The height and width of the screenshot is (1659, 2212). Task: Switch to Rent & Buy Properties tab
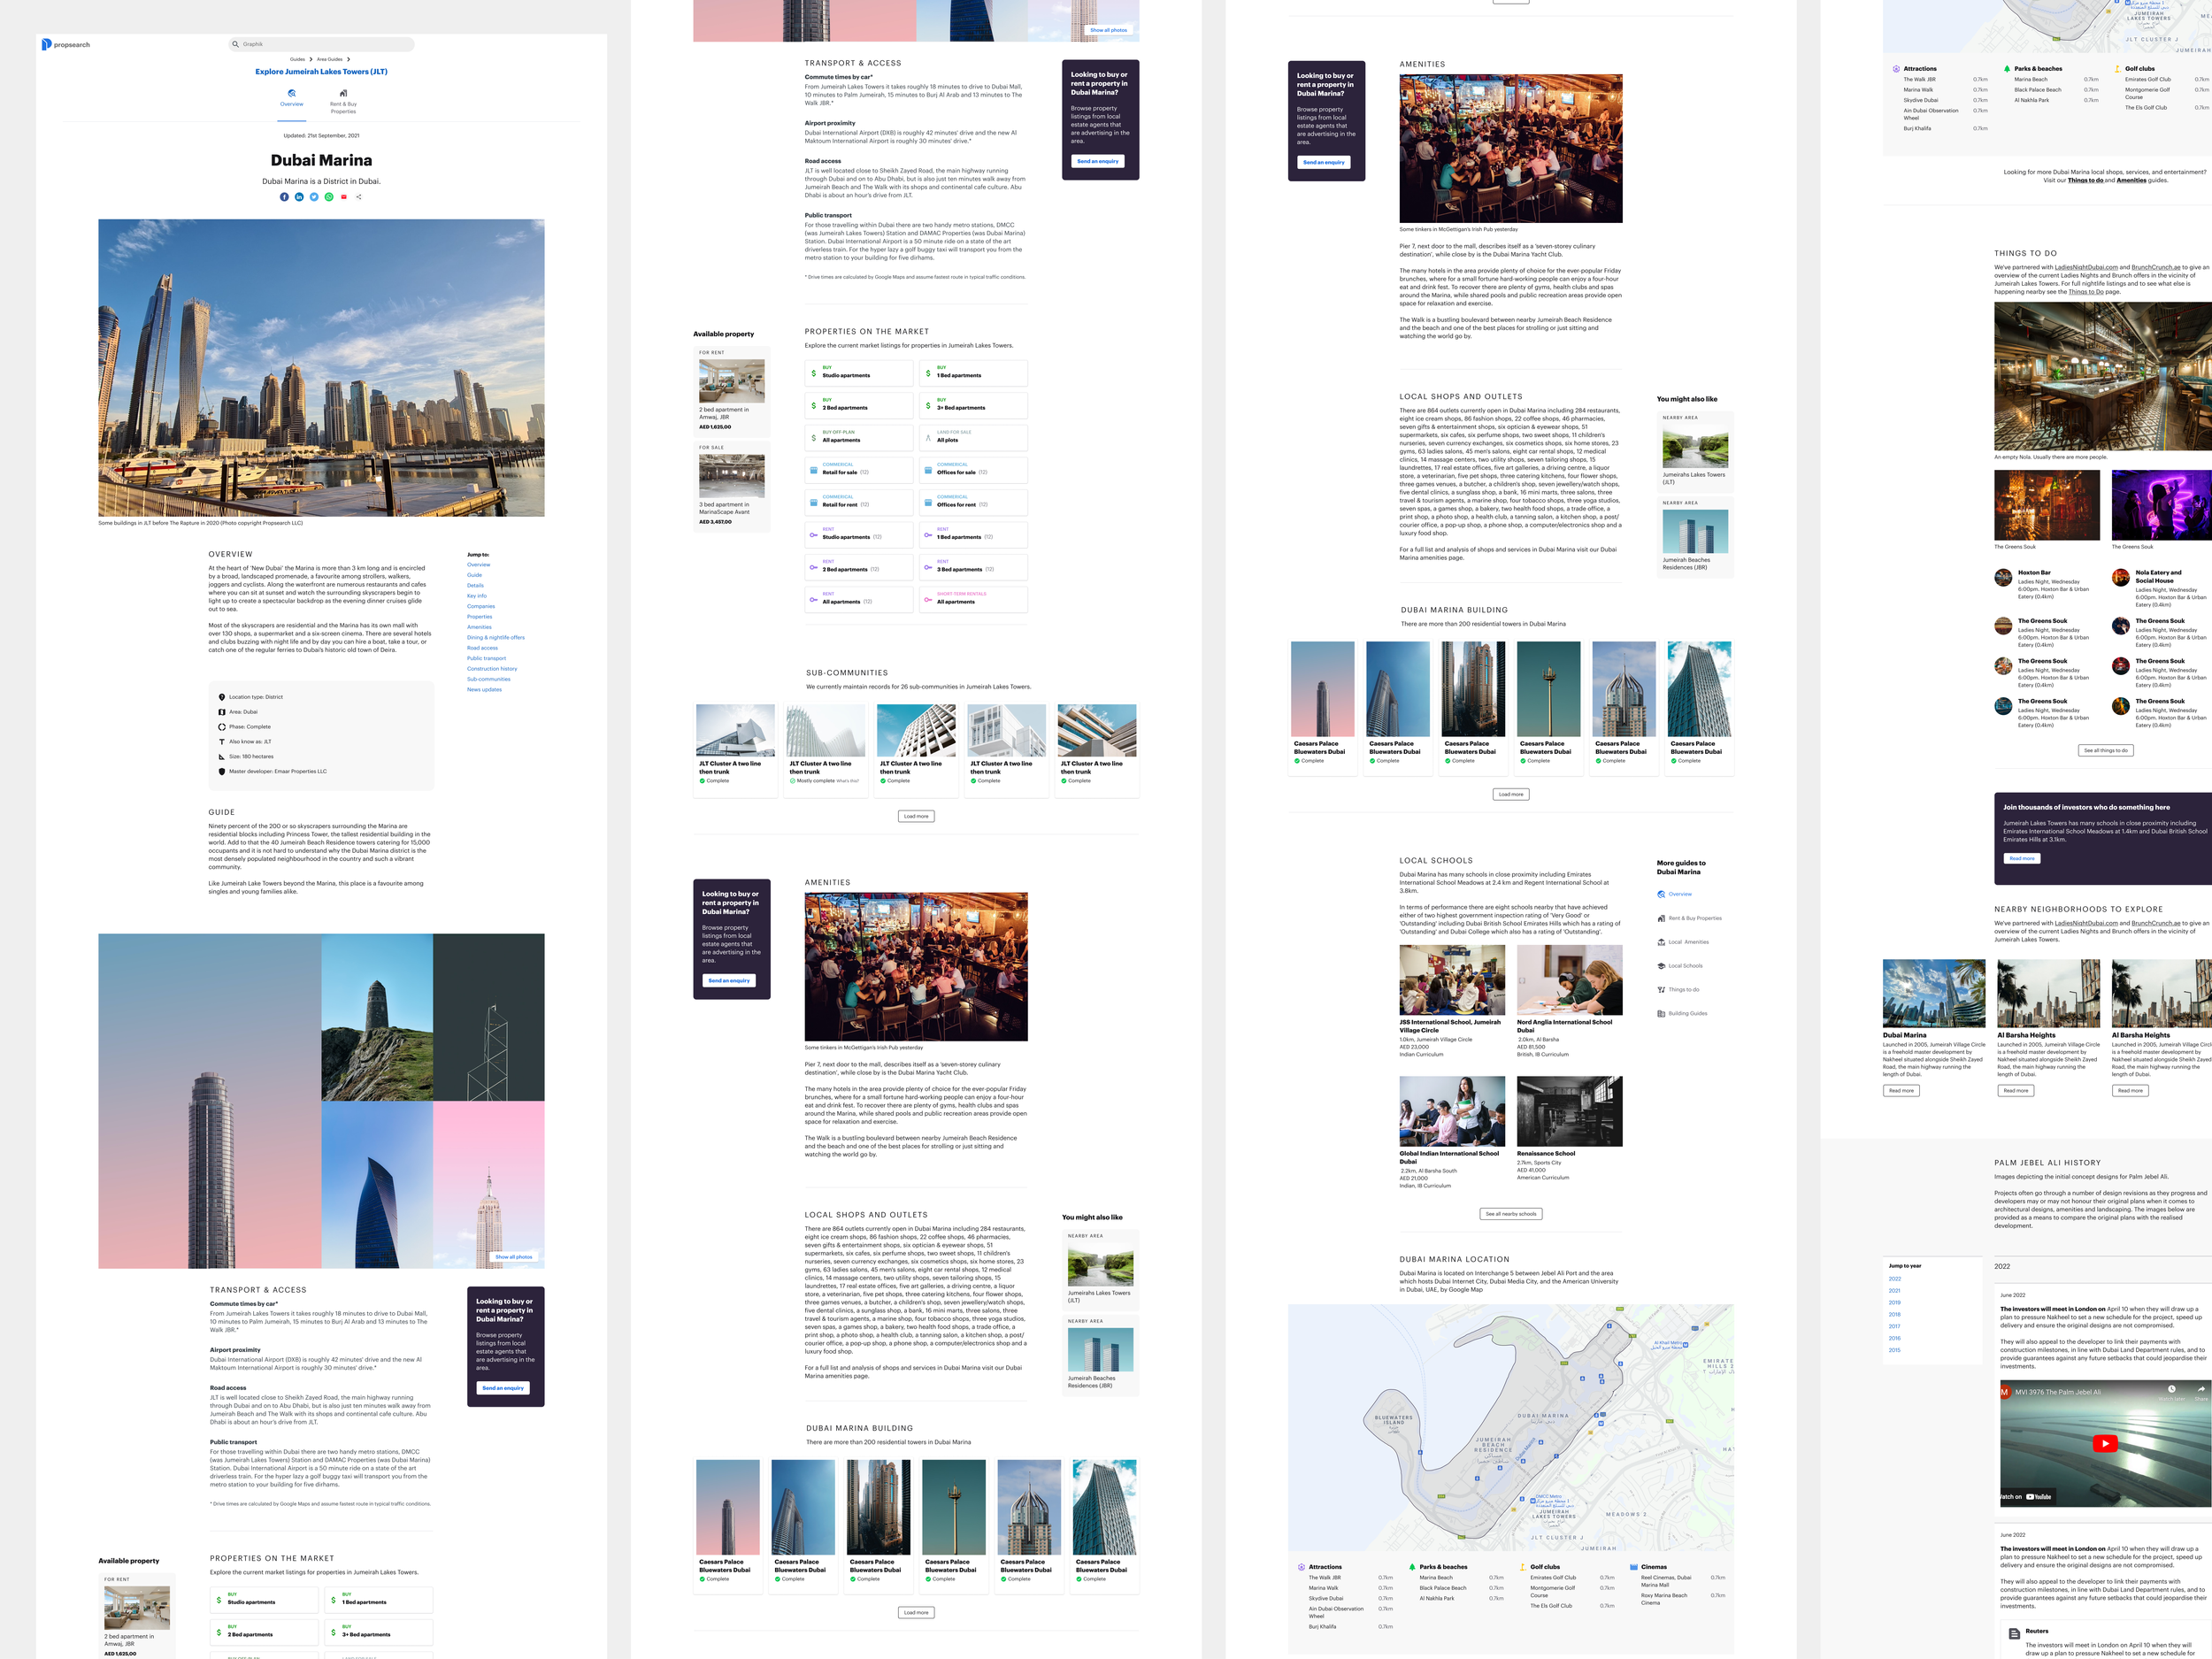pyautogui.click(x=343, y=100)
